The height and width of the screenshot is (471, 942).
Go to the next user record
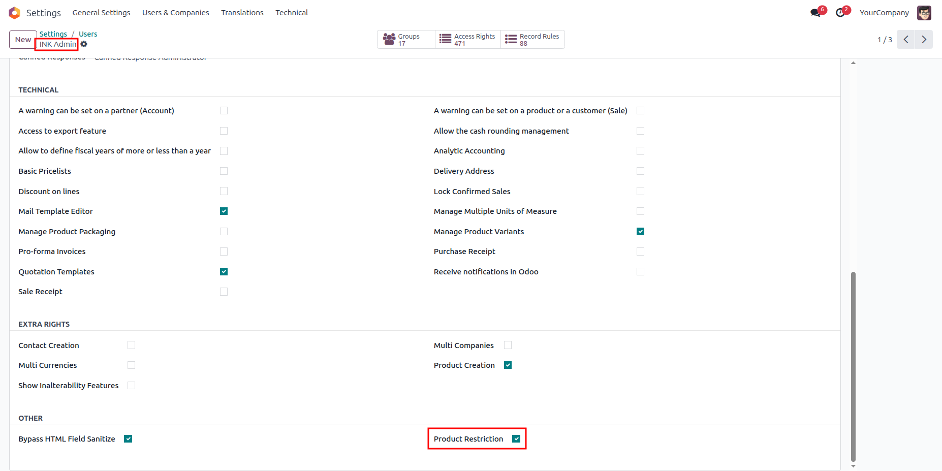[924, 40]
